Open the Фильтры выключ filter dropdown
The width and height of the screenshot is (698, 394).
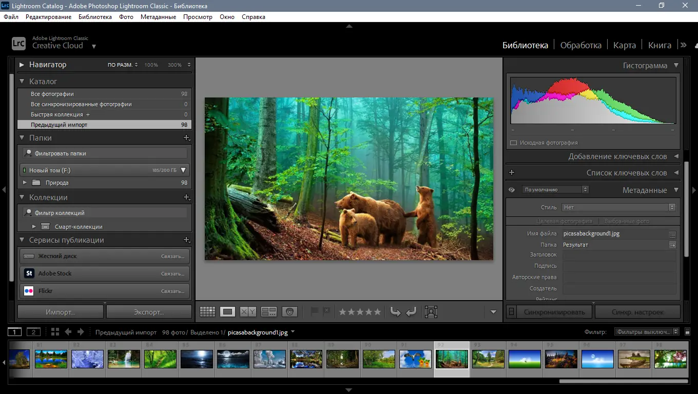(646, 331)
